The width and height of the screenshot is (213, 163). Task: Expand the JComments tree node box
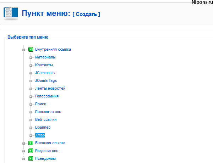coord(31,73)
